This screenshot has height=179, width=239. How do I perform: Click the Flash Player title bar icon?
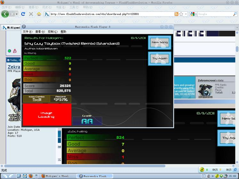pos(24,27)
